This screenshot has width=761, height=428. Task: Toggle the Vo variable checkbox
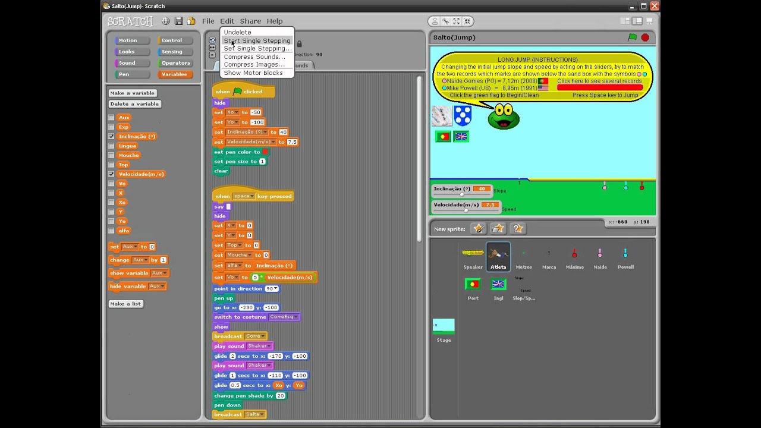click(x=111, y=184)
